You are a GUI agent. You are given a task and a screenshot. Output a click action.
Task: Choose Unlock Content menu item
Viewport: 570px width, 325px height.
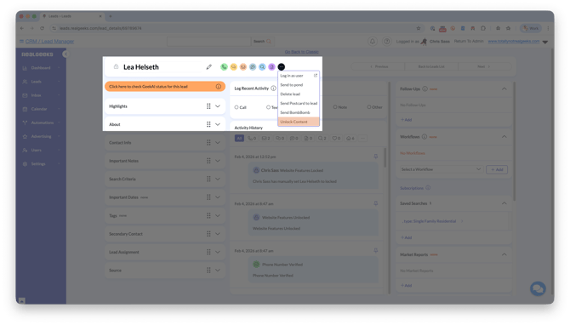tap(299, 122)
